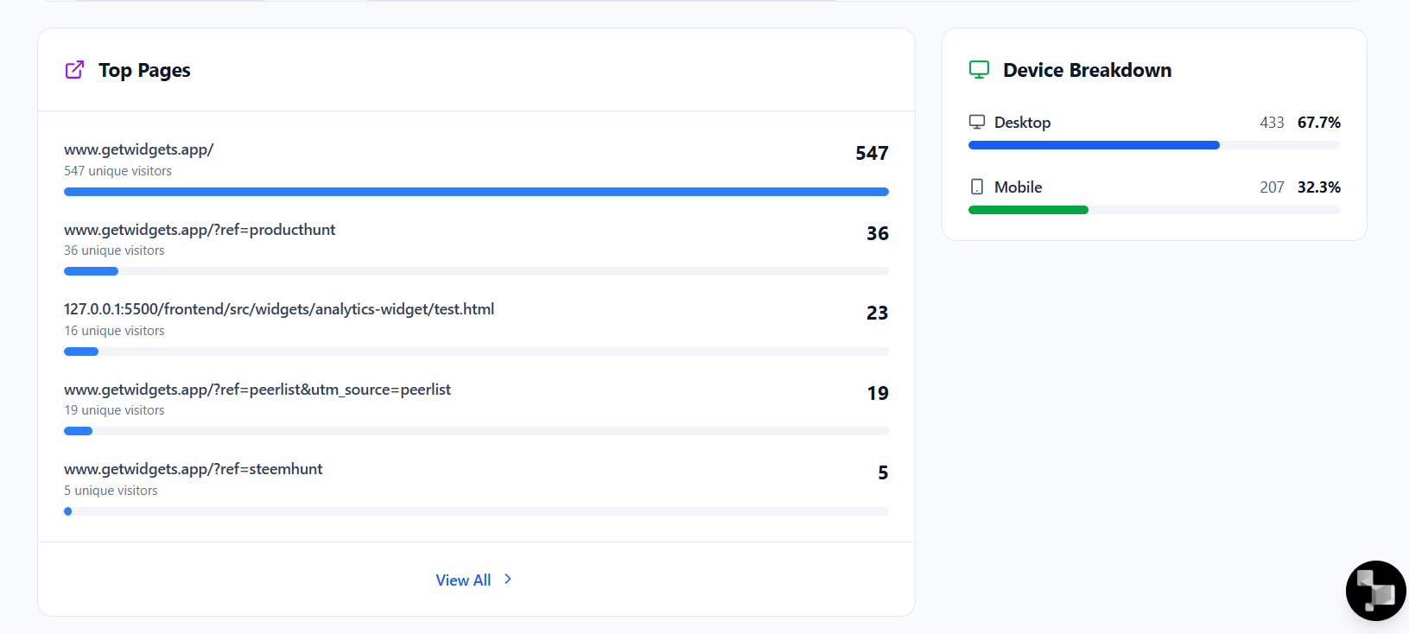Click the 32.3% Mobile percentage
Screen dimensions: 1409x634
point(1318,187)
